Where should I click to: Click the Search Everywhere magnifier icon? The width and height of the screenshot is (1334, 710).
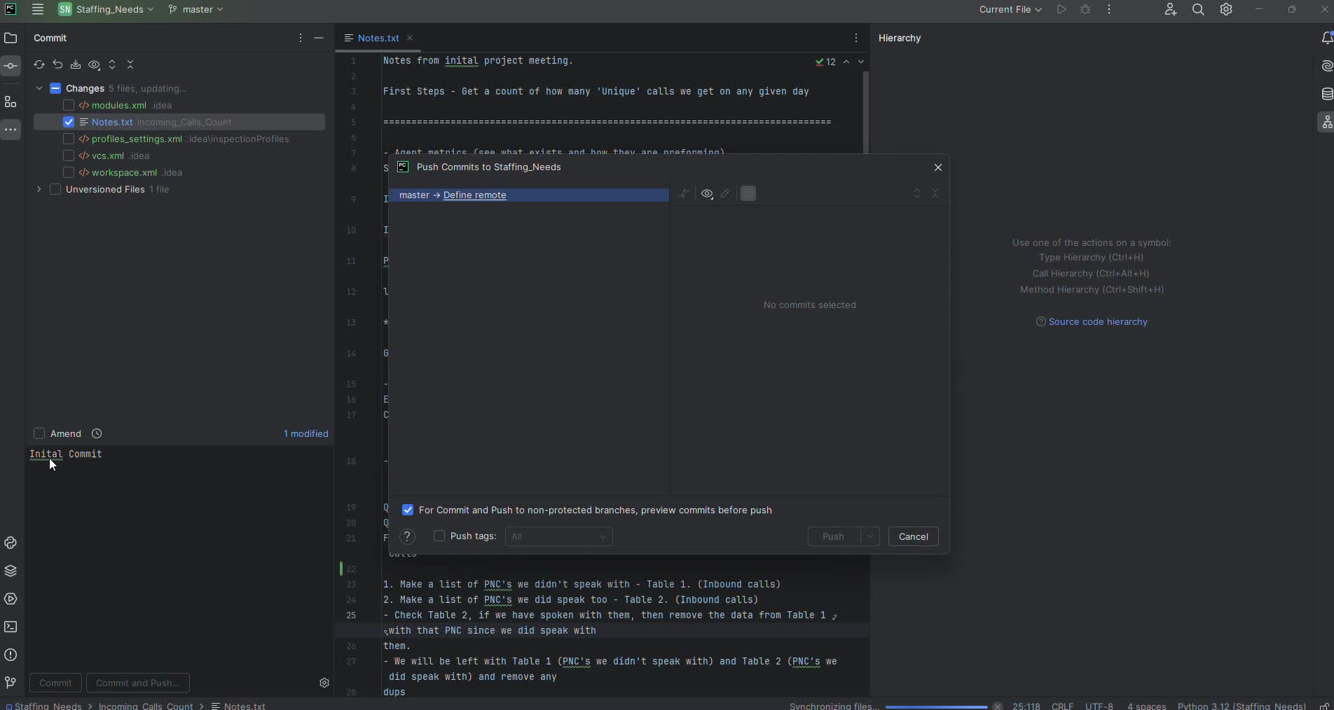click(1198, 10)
